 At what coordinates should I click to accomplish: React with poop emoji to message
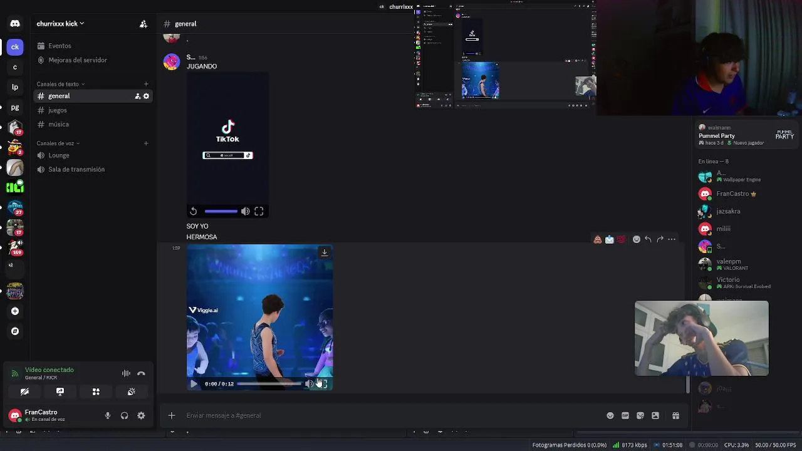coord(598,239)
